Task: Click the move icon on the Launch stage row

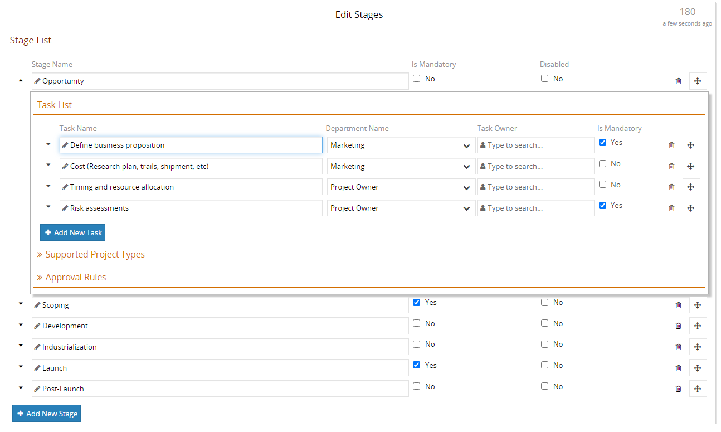Action: click(x=698, y=368)
